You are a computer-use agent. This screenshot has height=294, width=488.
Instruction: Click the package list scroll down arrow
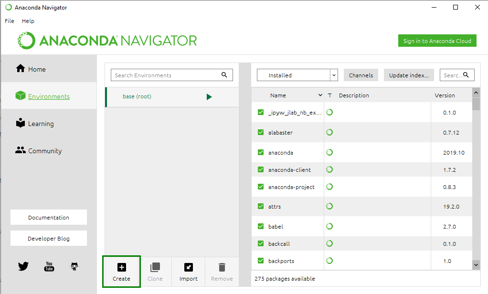(476, 265)
